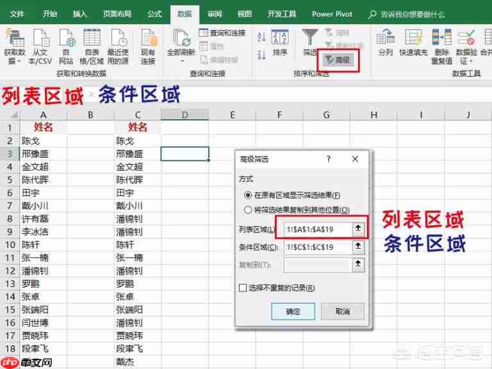492x369 pixels.
Task: Sort ascending A to Z
Action: [x=261, y=37]
